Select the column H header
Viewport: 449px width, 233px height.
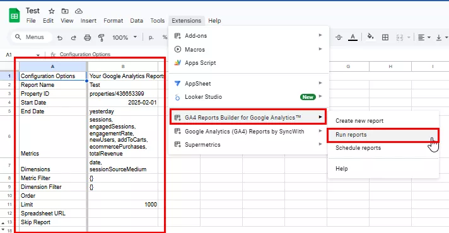point(390,66)
